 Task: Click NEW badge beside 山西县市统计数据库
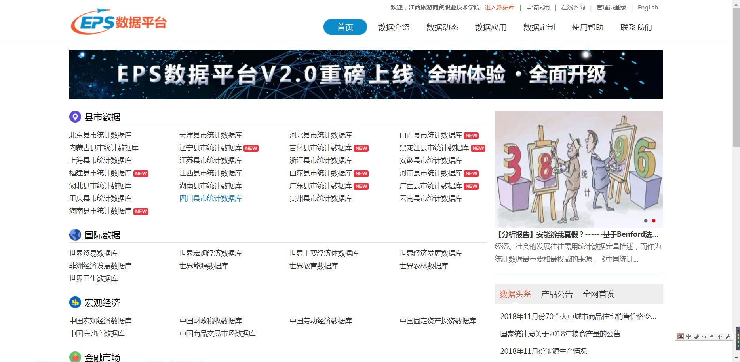(471, 136)
